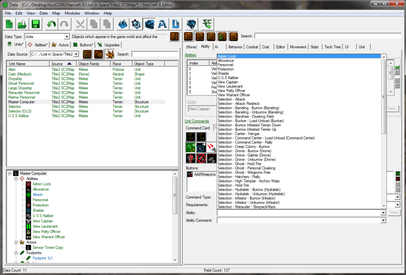
Task: Toggle the orange creature outline icon beside Data Source
Action: pos(99,54)
